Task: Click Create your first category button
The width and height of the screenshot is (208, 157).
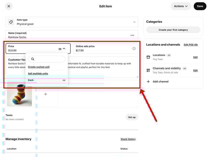Action: tap(173, 30)
